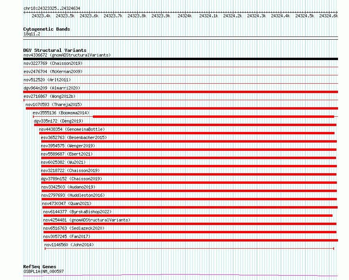Open variant nsv6144377 (ByrskaBishop2022)
Screen dimensions: 349x280
(77, 212)
